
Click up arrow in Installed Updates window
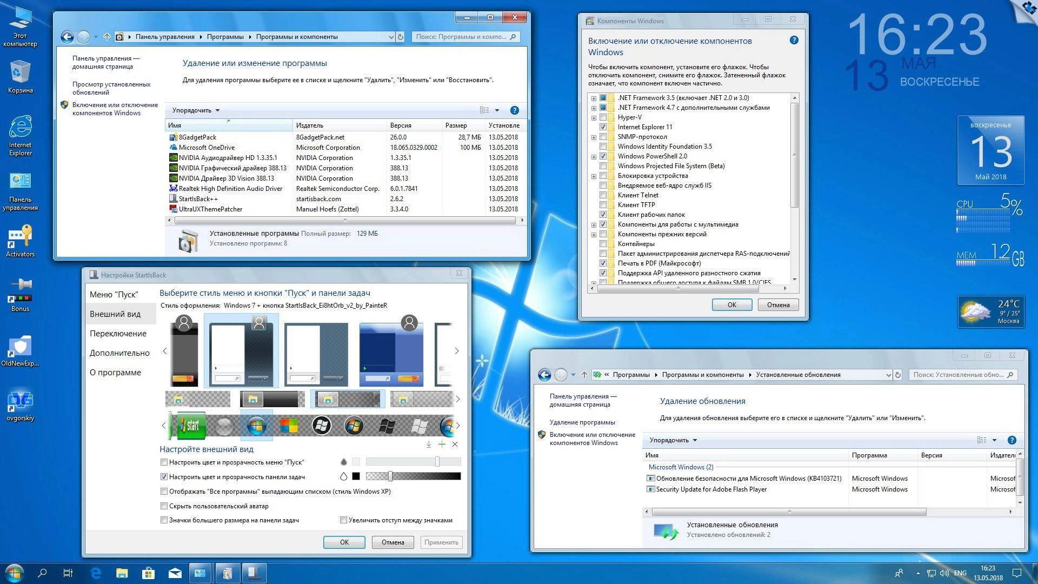(584, 375)
